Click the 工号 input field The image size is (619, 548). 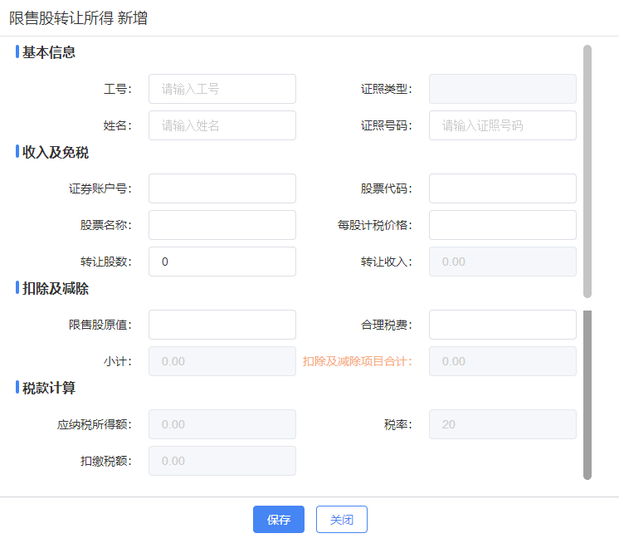(x=222, y=89)
